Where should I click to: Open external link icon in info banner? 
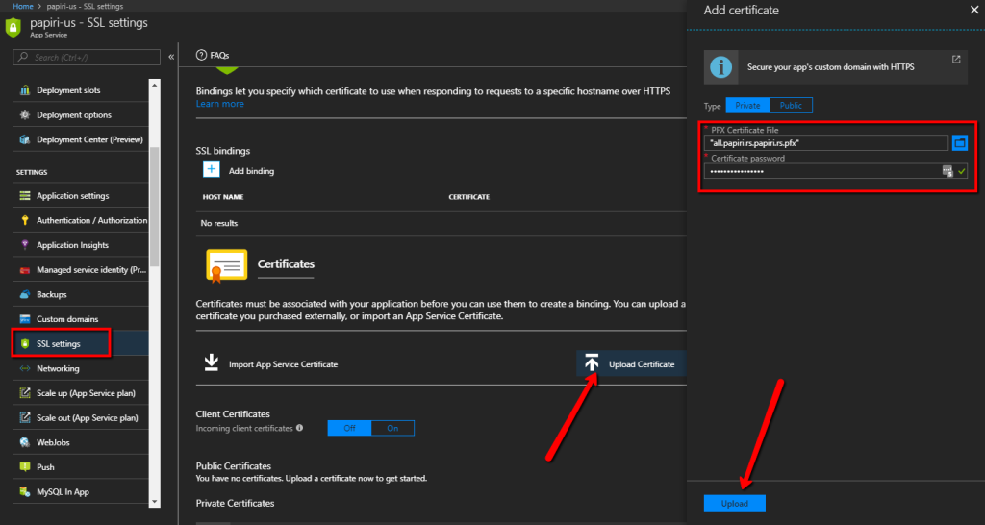click(956, 60)
